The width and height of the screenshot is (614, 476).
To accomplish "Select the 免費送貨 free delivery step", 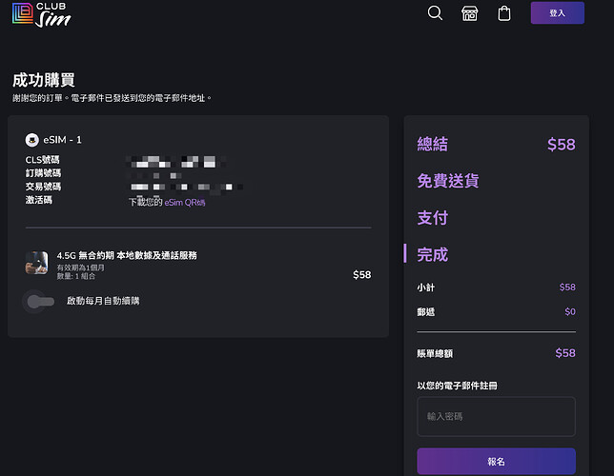I will coord(447,181).
